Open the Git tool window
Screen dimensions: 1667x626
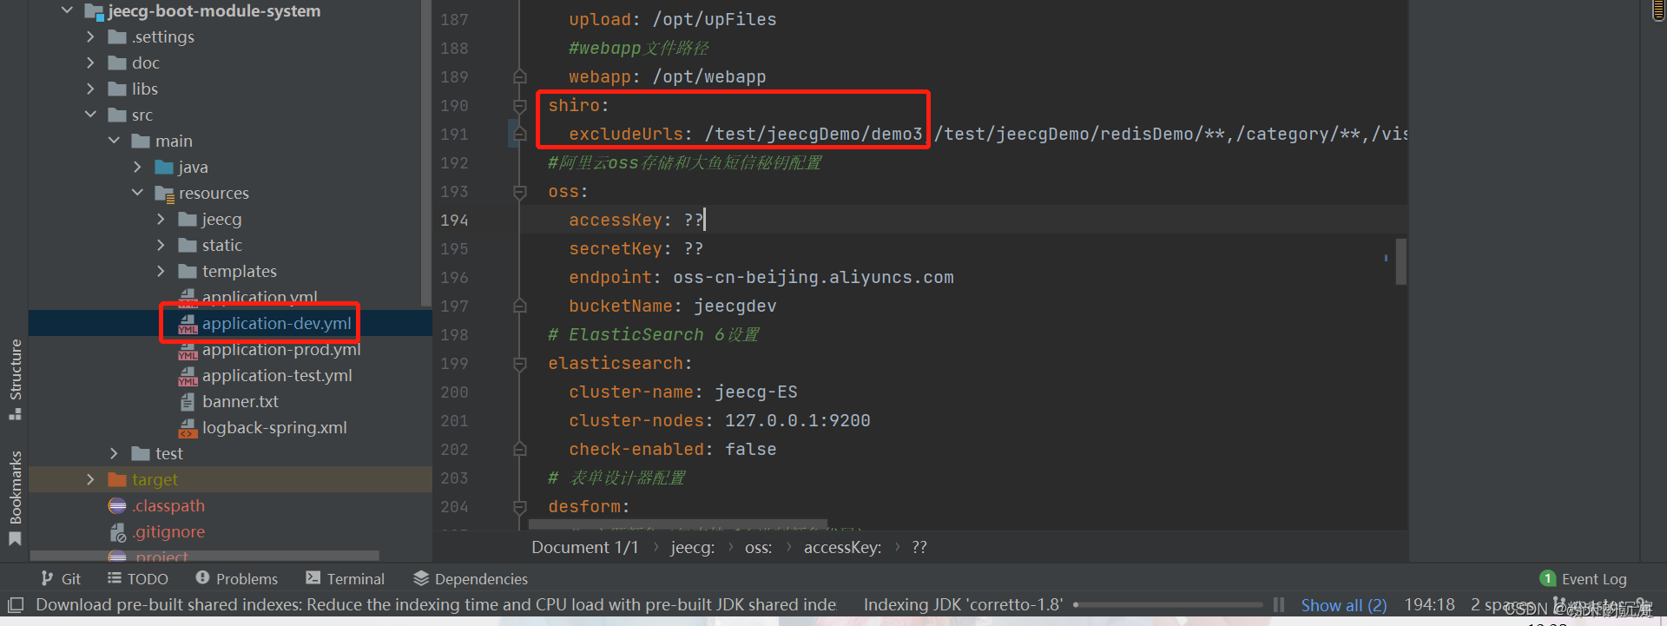[61, 579]
